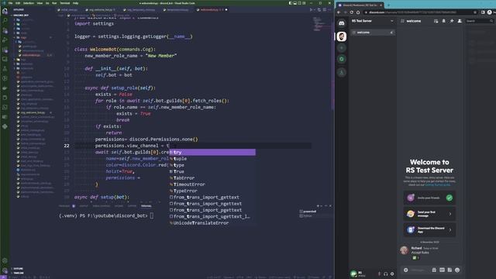Click the browser address bar

(x=421, y=12)
